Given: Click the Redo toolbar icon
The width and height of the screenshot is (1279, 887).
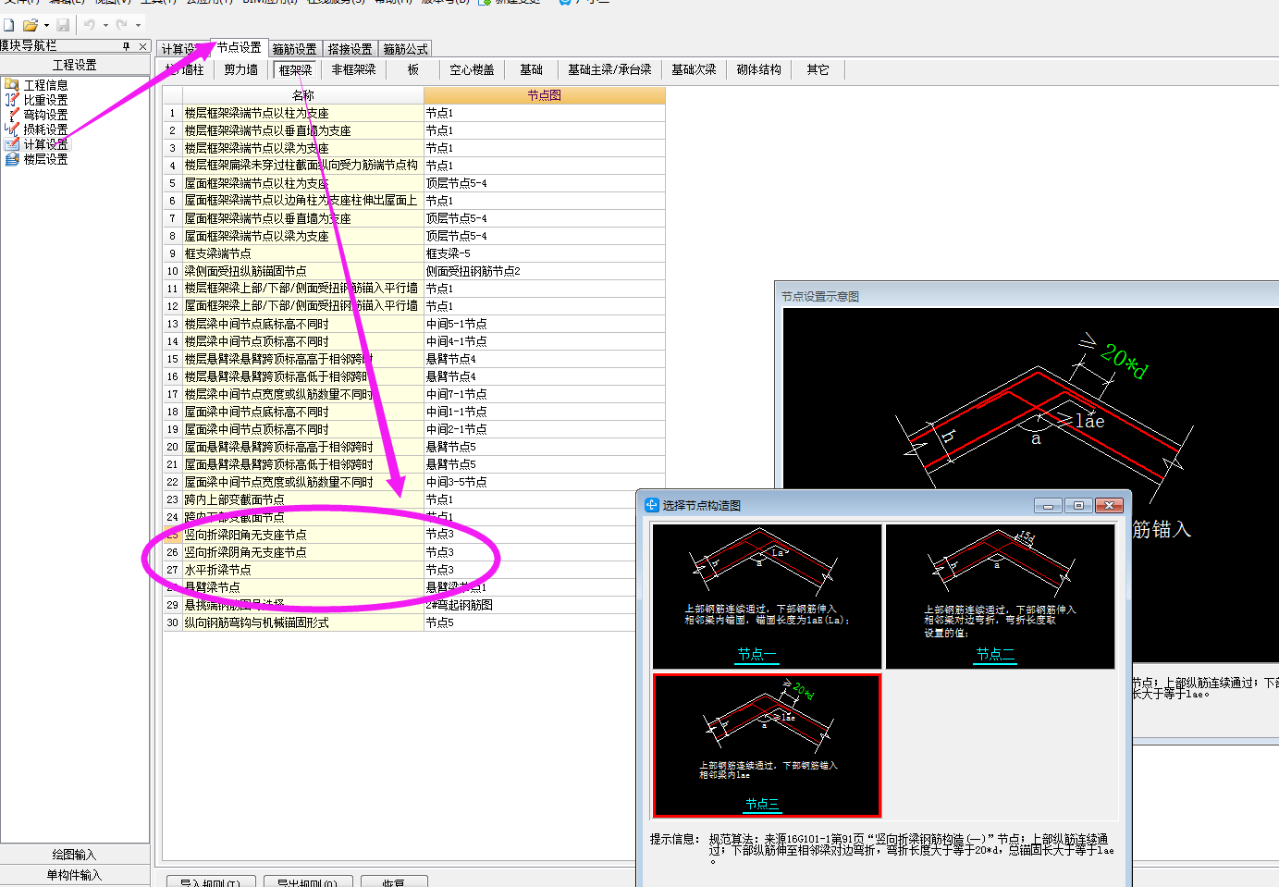Looking at the screenshot, I should click(122, 25).
